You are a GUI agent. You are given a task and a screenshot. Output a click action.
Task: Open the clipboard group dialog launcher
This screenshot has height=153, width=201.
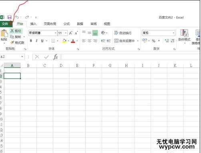[25, 49]
